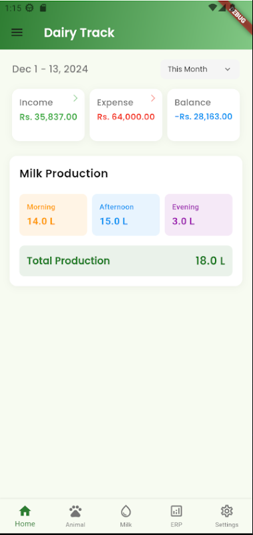253x535 pixels.
Task: Select the Milk droplet icon
Action: [126, 511]
